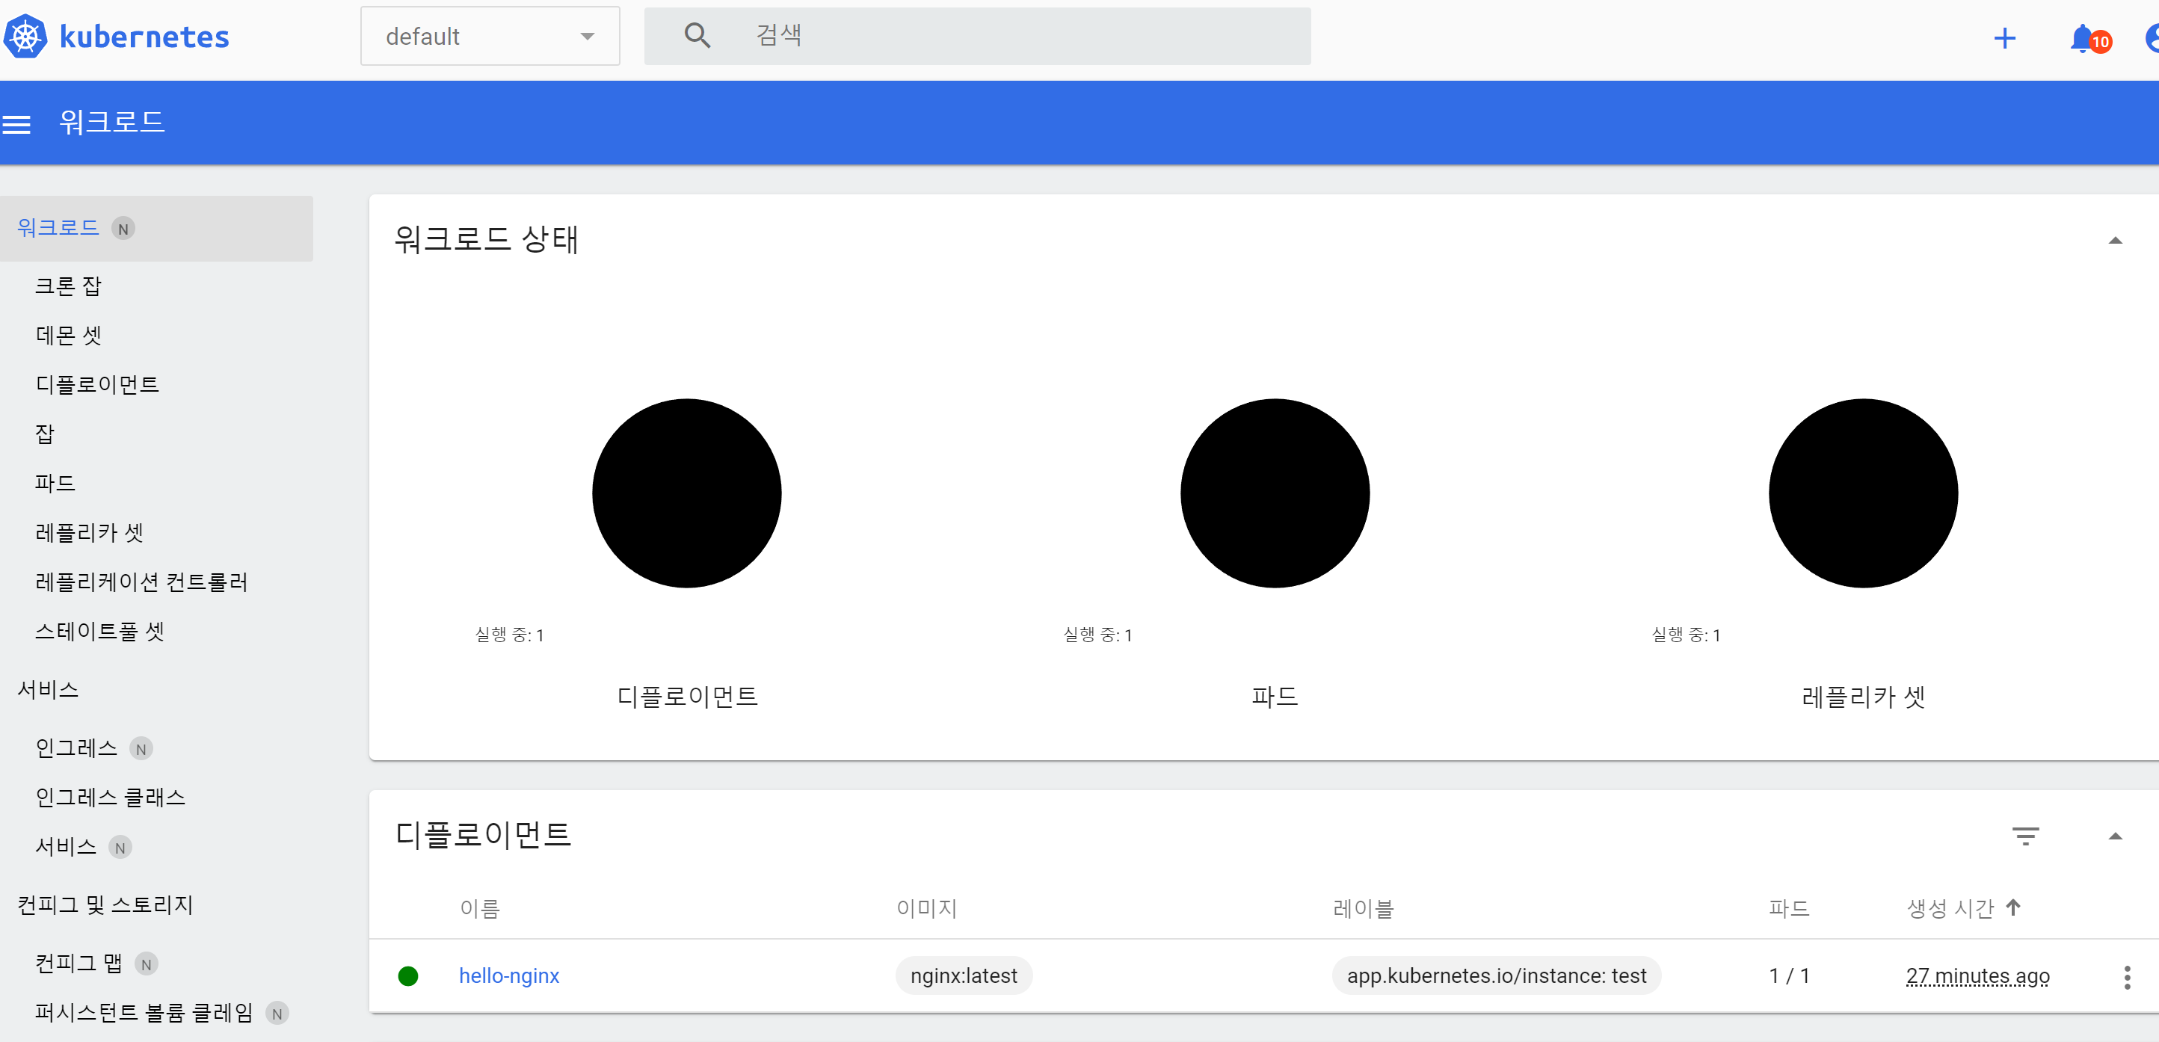The height and width of the screenshot is (1042, 2159).
Task: Open the notifications bell icon
Action: pyautogui.click(x=2082, y=39)
